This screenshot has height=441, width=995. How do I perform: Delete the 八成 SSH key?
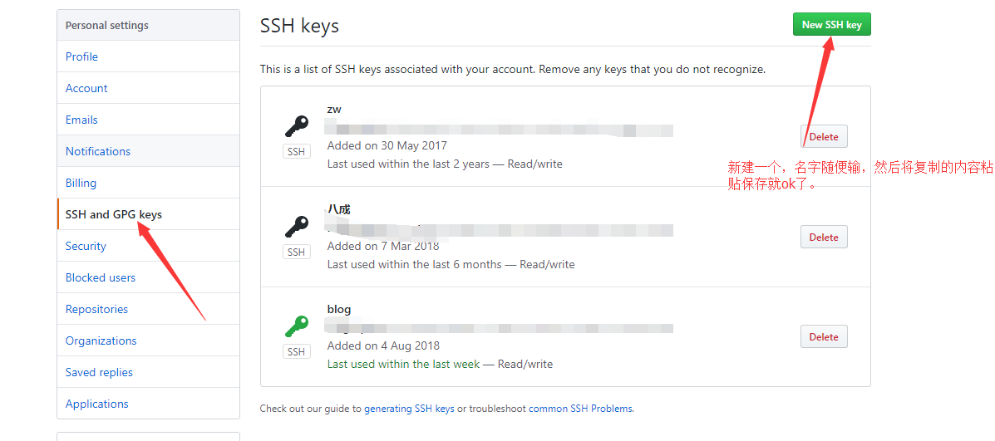point(823,237)
